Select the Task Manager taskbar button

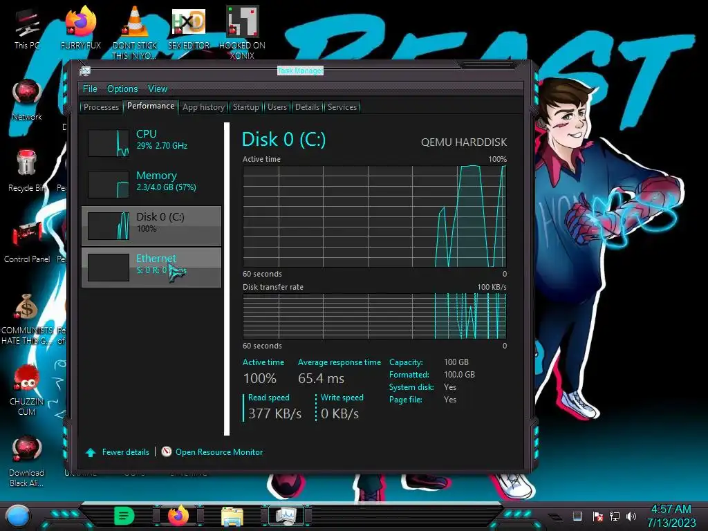(x=286, y=516)
